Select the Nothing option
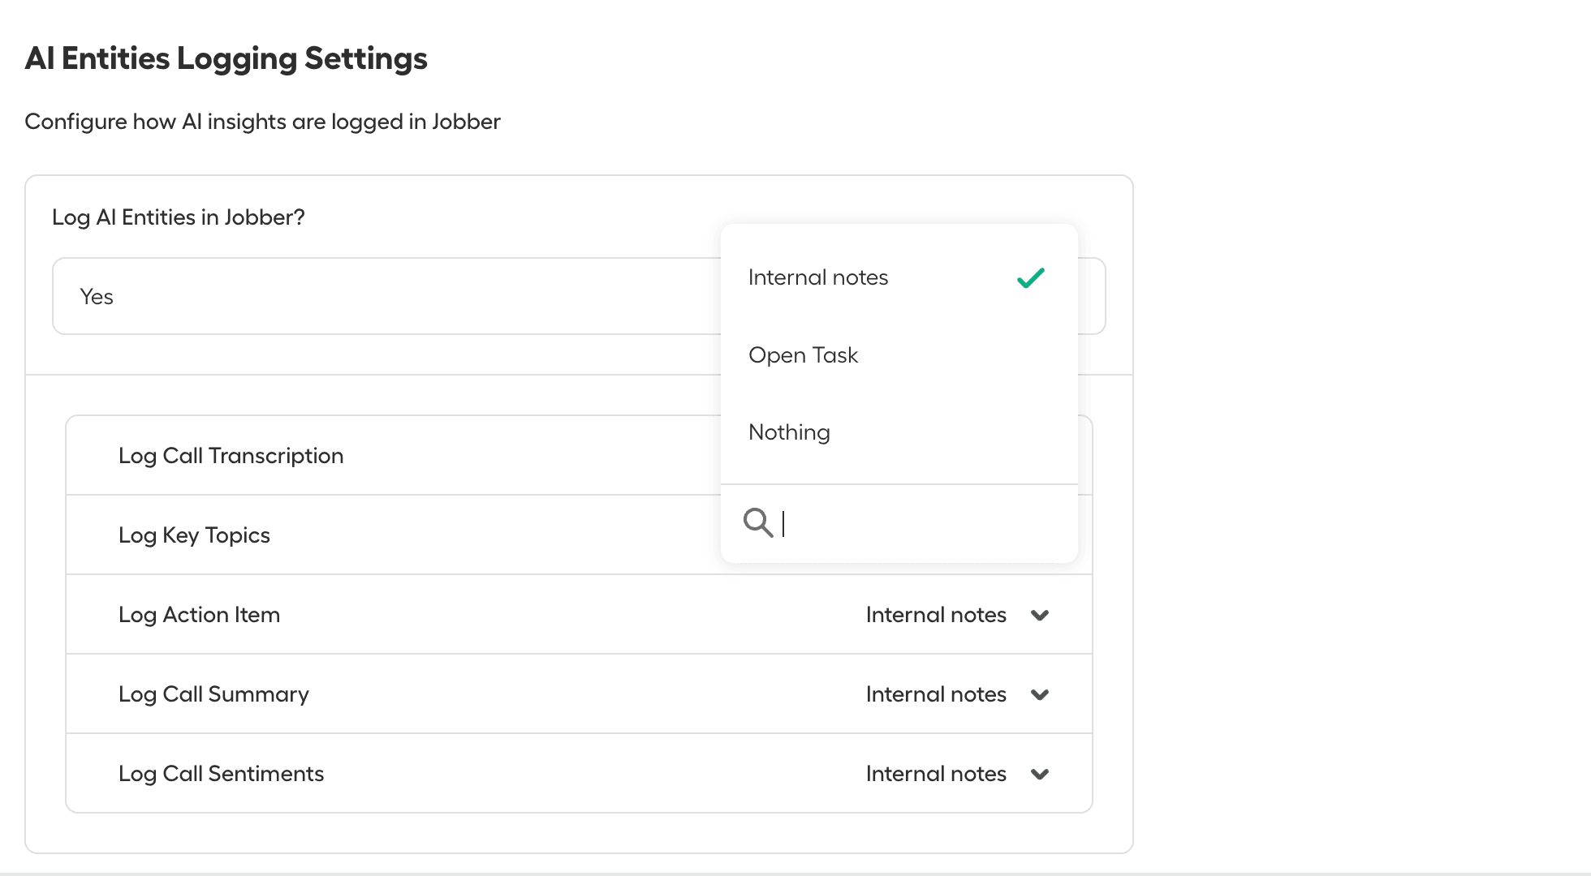Image resolution: width=1591 pixels, height=876 pixels. pyautogui.click(x=788, y=432)
